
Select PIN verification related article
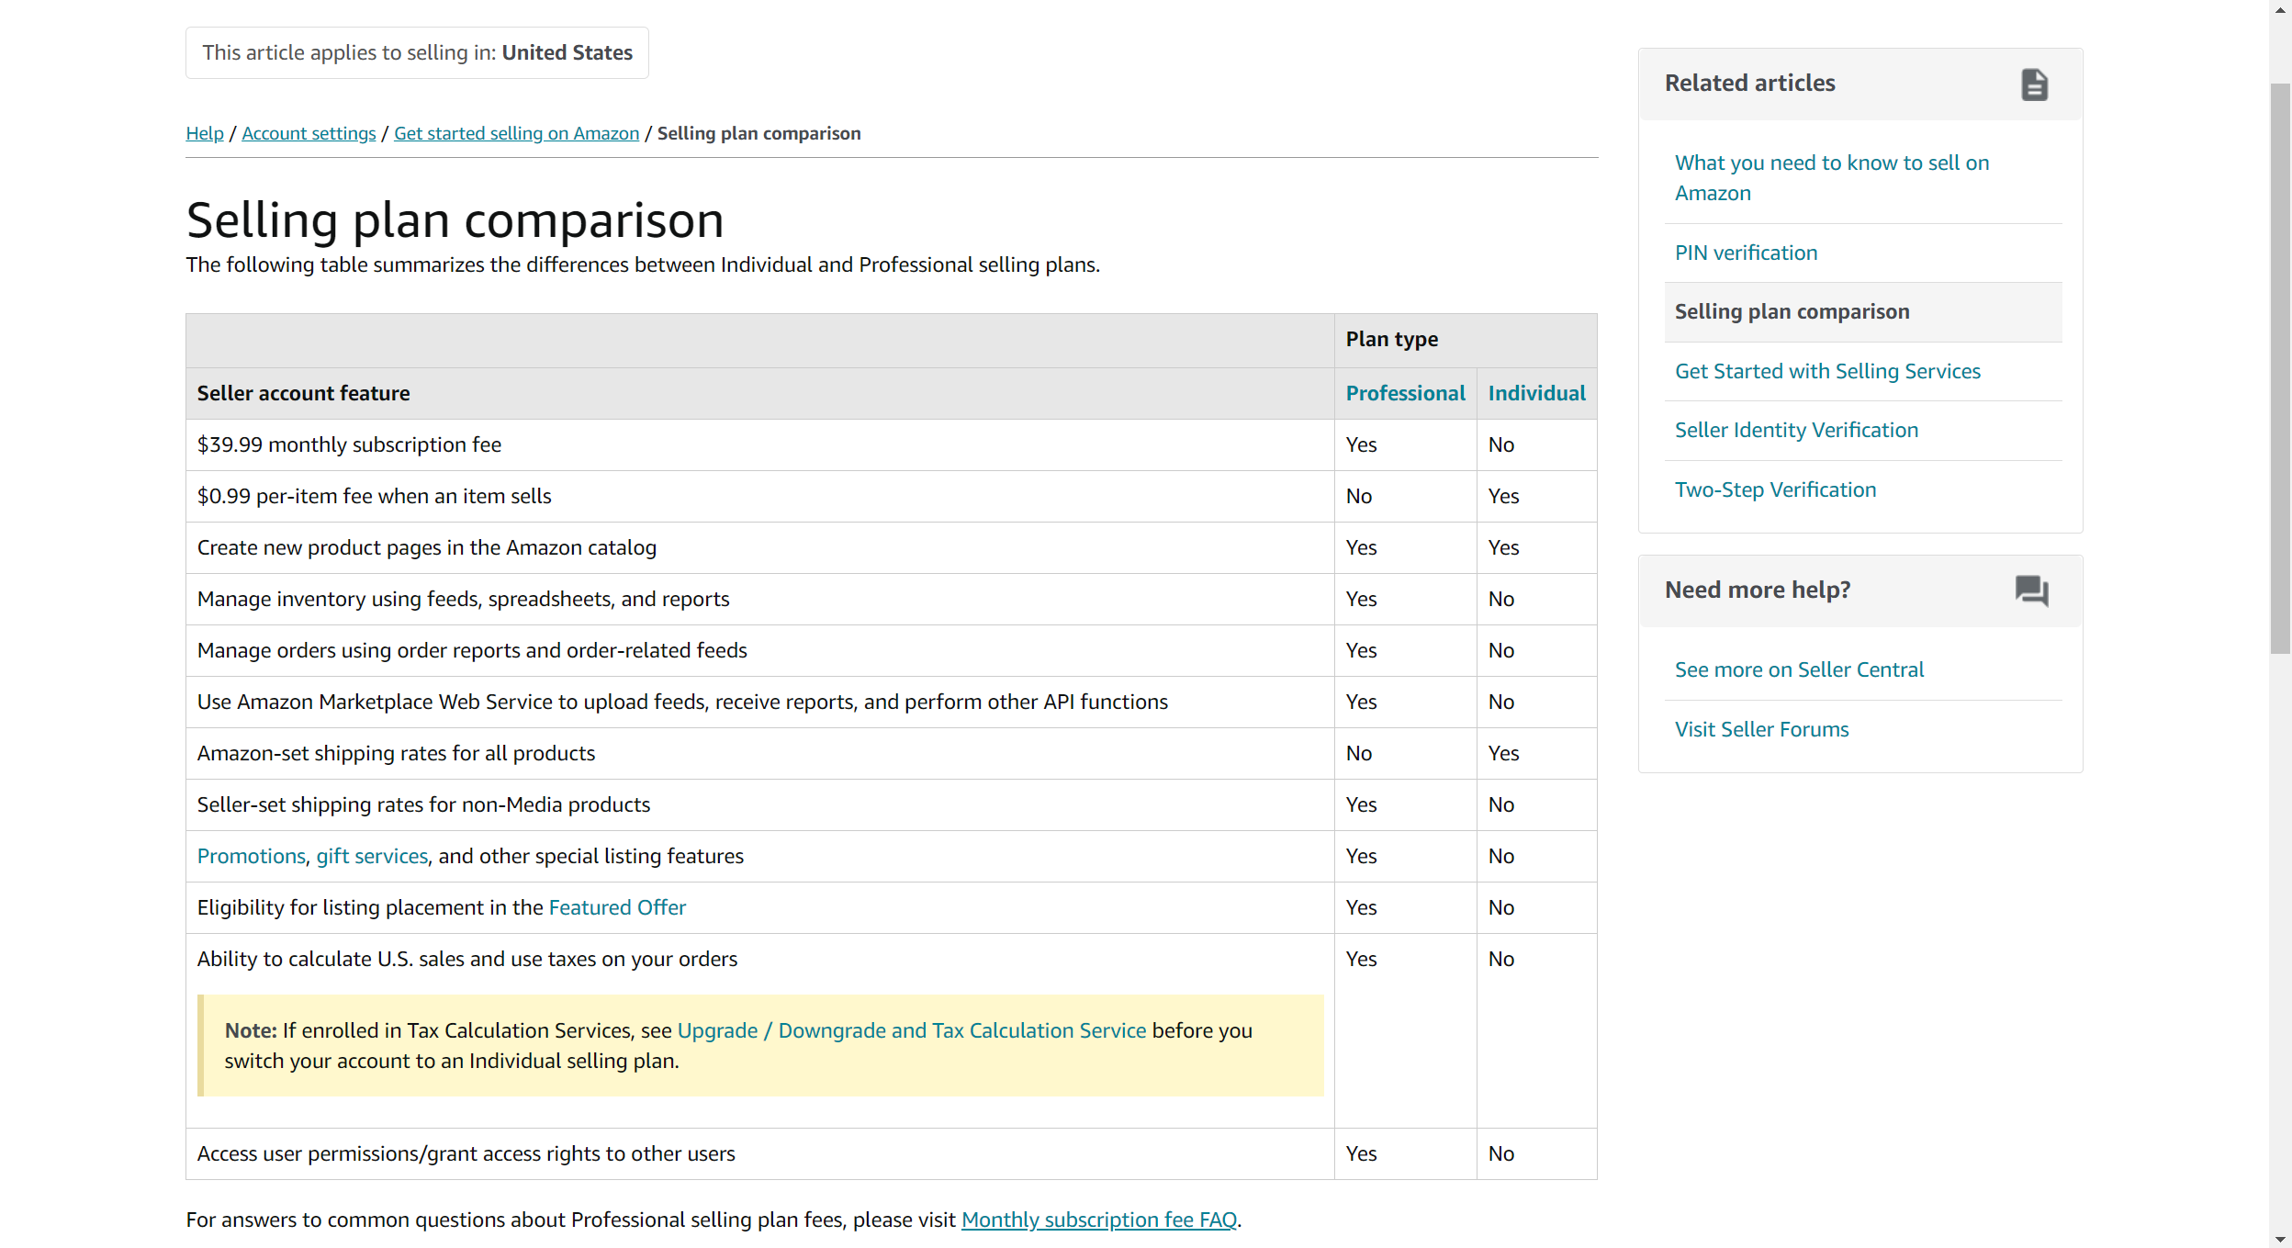(x=1746, y=253)
